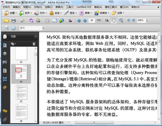Click the convert document purple toolbar icon
Viewport: 162px width, 126px height.
[31, 20]
